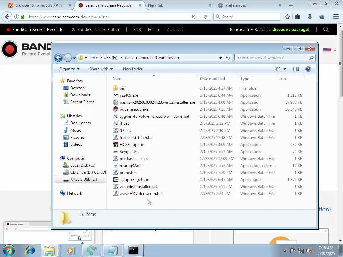Click the Bandicam site search magnifier

[x=326, y=29]
